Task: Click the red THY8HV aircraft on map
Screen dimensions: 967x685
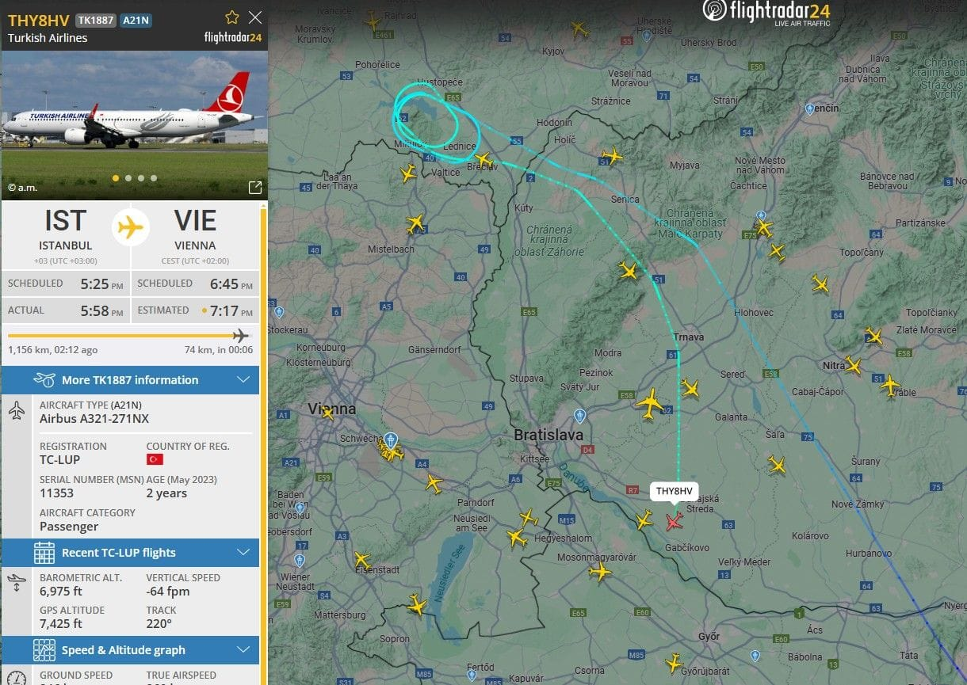Action: tap(674, 520)
